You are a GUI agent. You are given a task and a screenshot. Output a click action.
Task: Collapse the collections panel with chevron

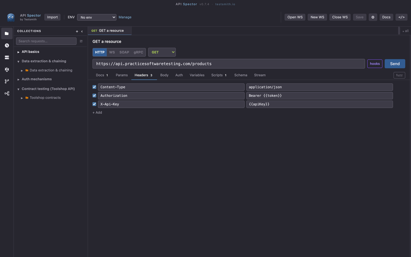pyautogui.click(x=82, y=31)
